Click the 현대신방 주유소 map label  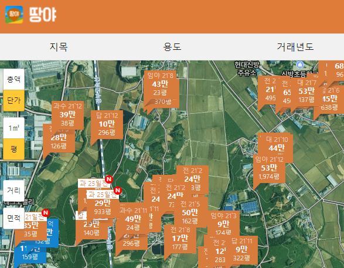point(247,69)
